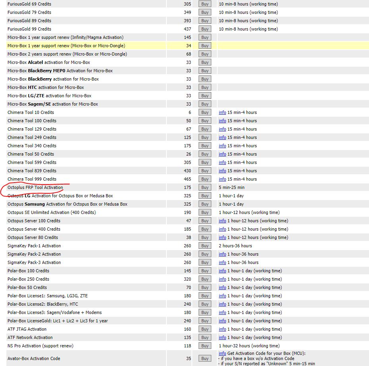Click 'NS Pro Activation (support renew)' text

point(41,346)
